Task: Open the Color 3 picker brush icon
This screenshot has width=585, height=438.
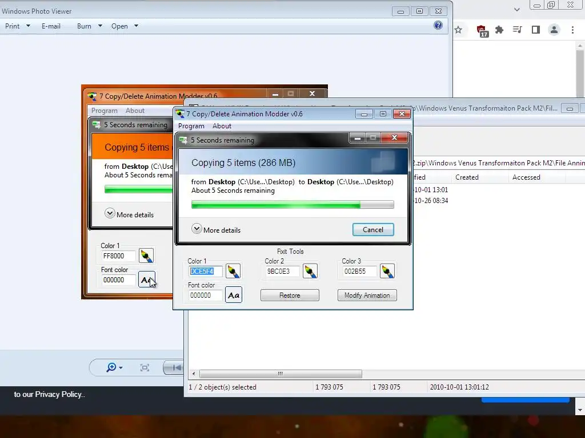Action: coord(387,271)
